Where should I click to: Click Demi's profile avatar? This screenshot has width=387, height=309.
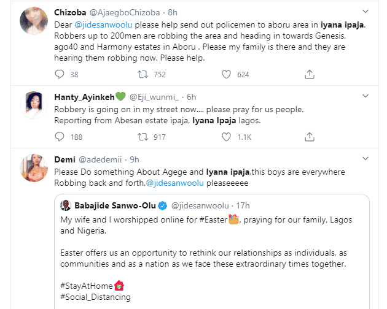(x=34, y=169)
